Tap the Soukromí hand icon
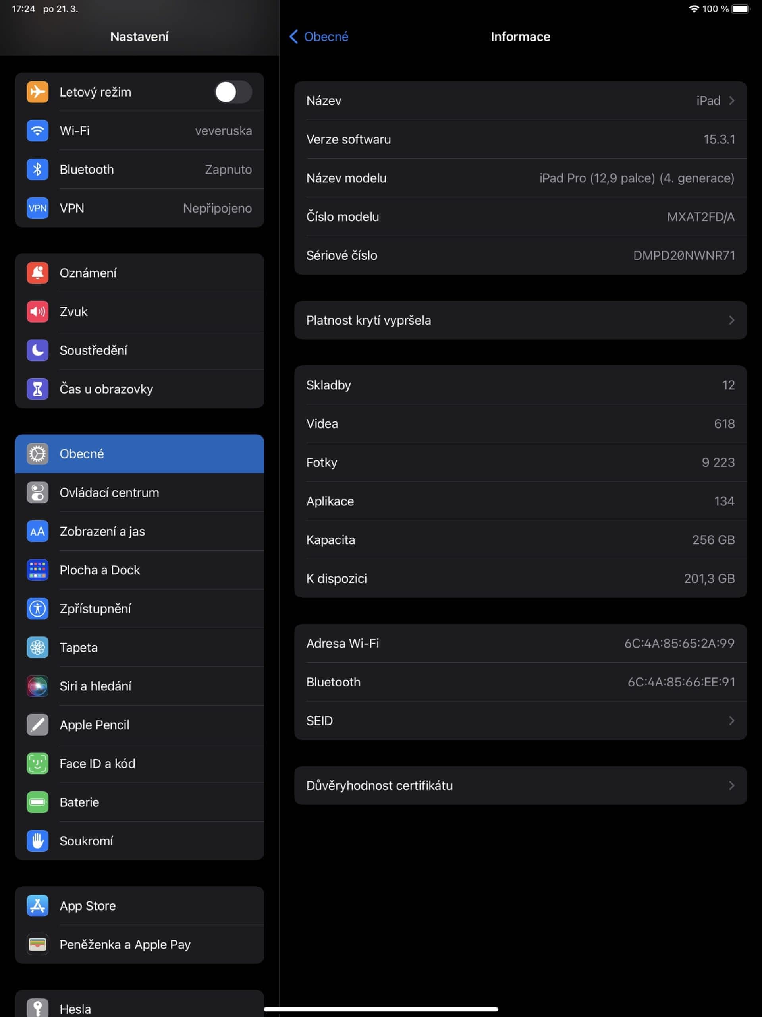The width and height of the screenshot is (762, 1017). point(37,841)
